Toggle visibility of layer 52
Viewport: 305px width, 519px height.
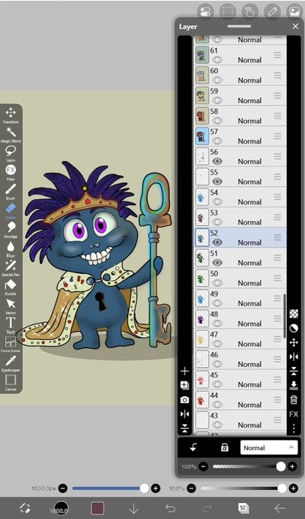point(217,242)
